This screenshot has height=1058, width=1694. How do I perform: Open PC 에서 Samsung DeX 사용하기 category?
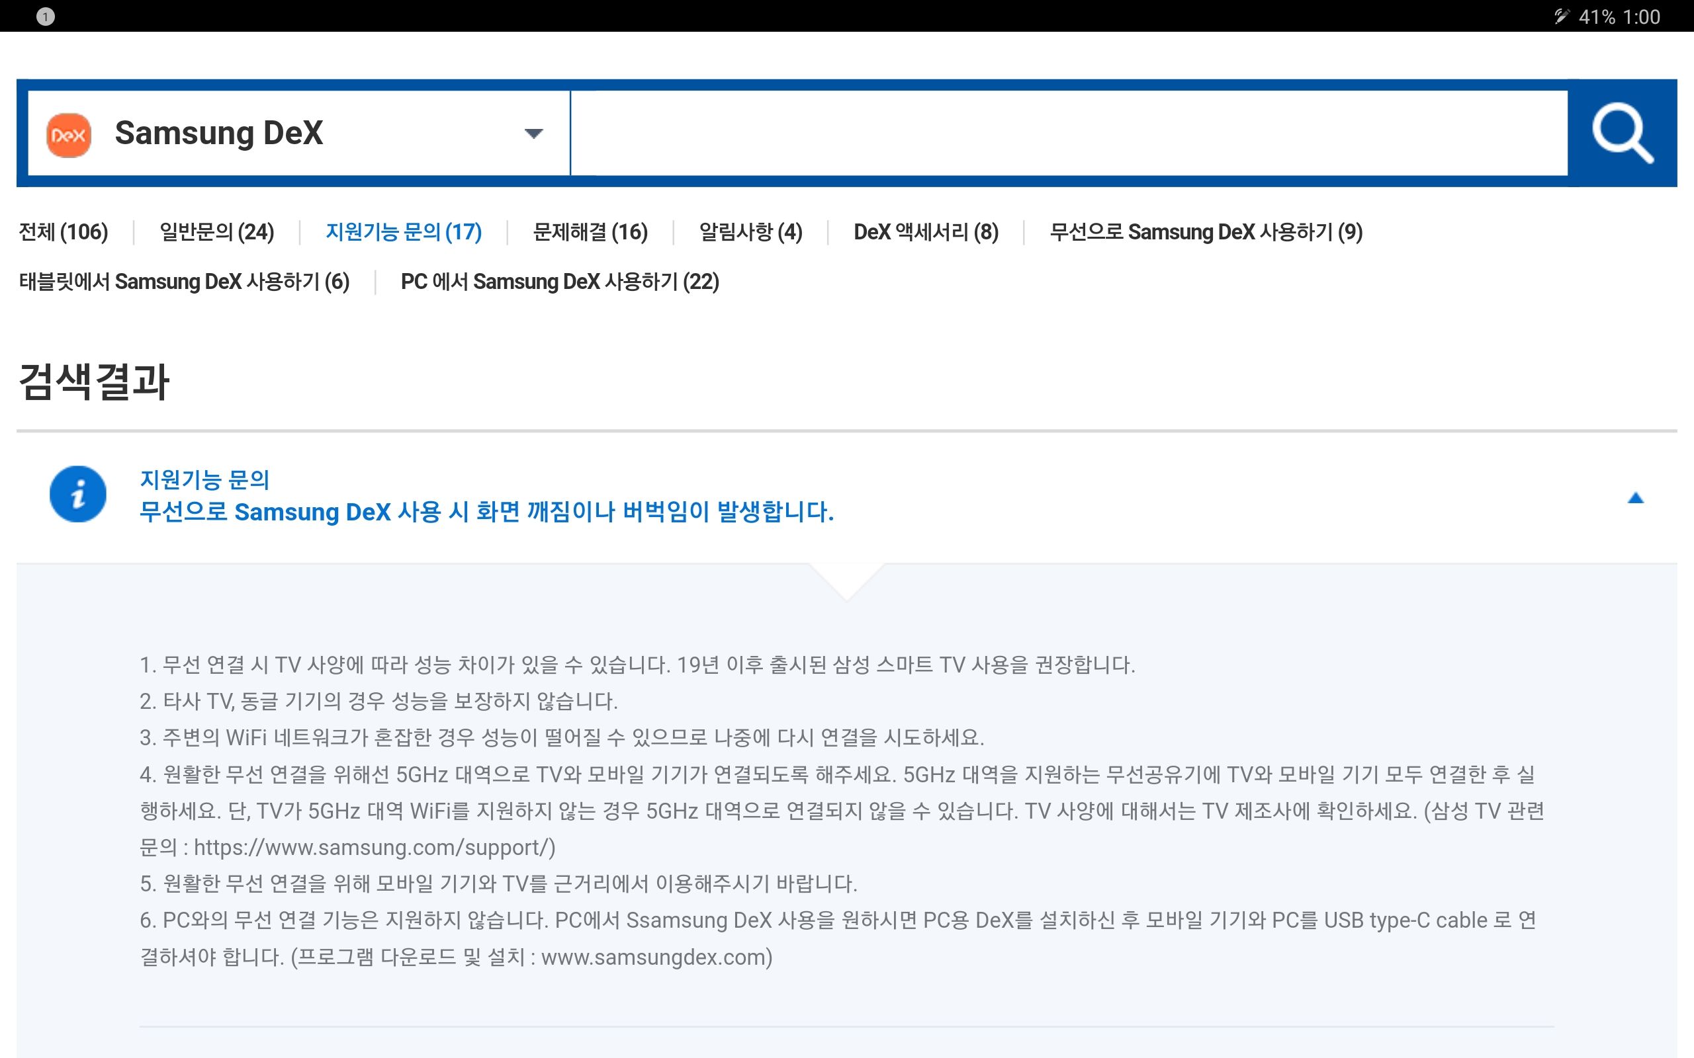click(559, 281)
